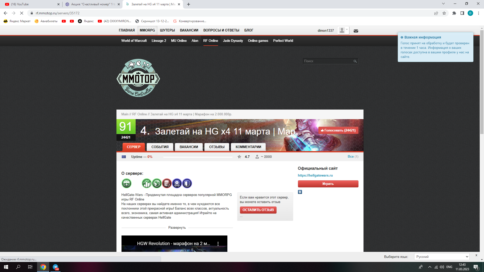484x272 pixels.
Task: Open Windows Start menu
Action: (x=6, y=267)
